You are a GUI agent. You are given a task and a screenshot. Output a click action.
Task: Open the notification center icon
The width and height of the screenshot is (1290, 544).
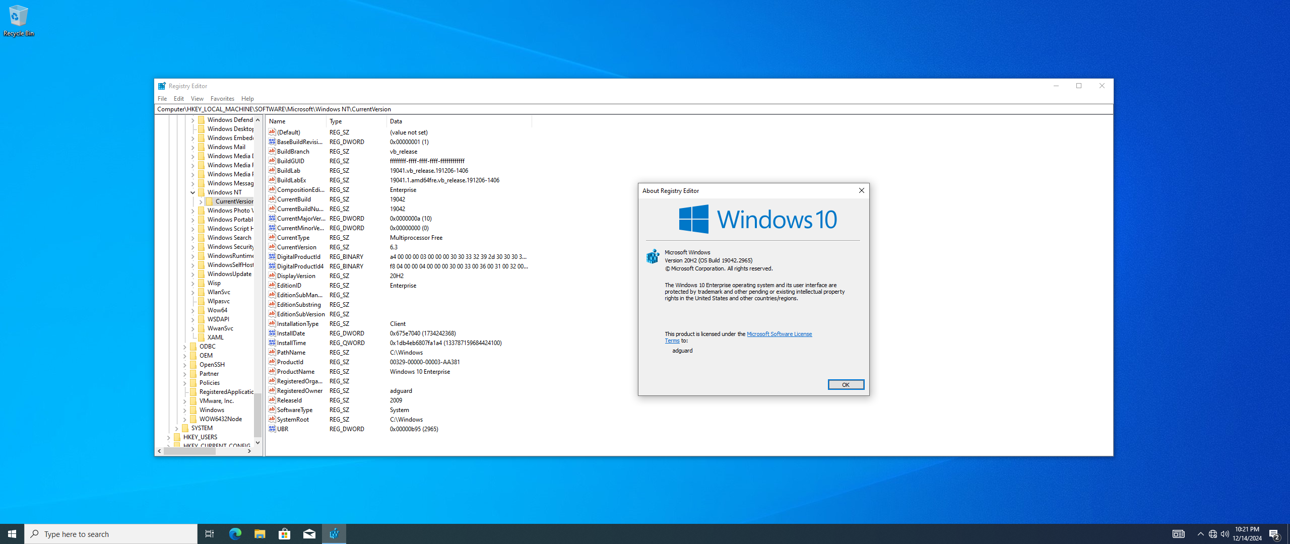coord(1274,534)
